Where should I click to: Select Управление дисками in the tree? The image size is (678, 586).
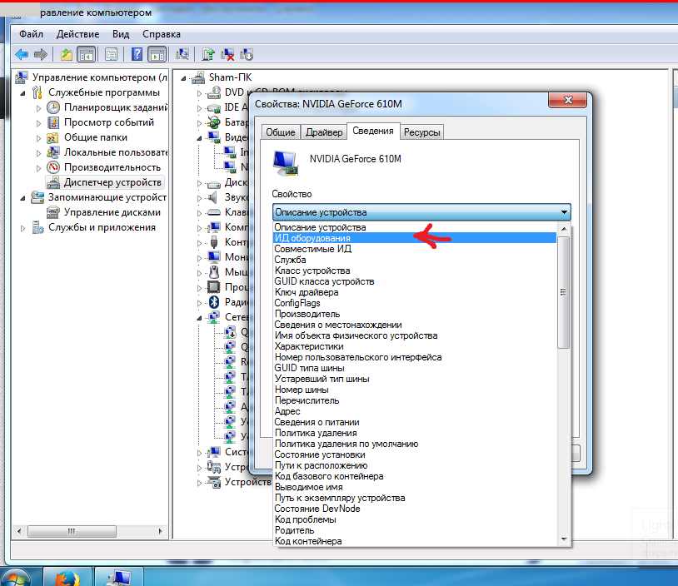112,212
